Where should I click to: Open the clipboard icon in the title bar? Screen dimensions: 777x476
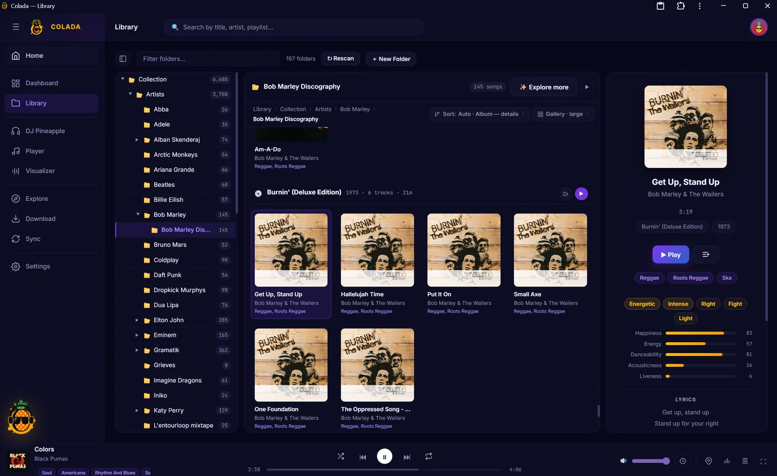click(660, 6)
